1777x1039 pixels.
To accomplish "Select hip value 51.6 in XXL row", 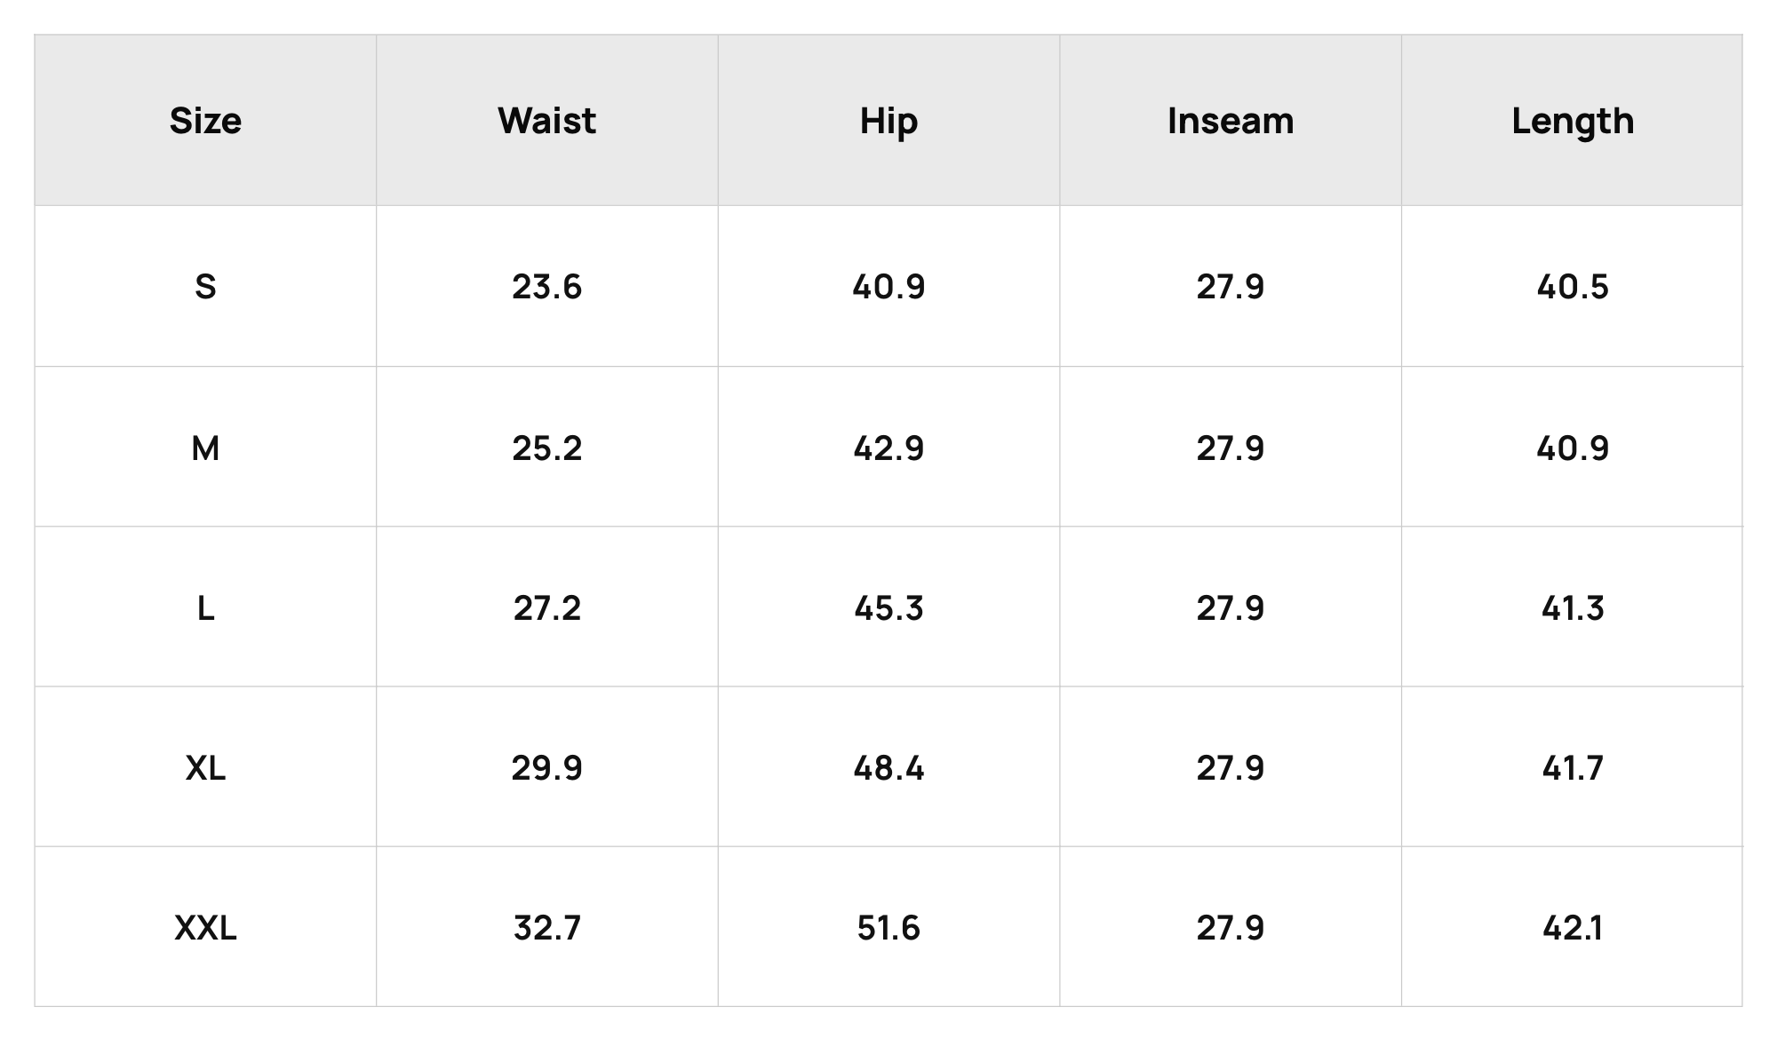I will coord(888,928).
